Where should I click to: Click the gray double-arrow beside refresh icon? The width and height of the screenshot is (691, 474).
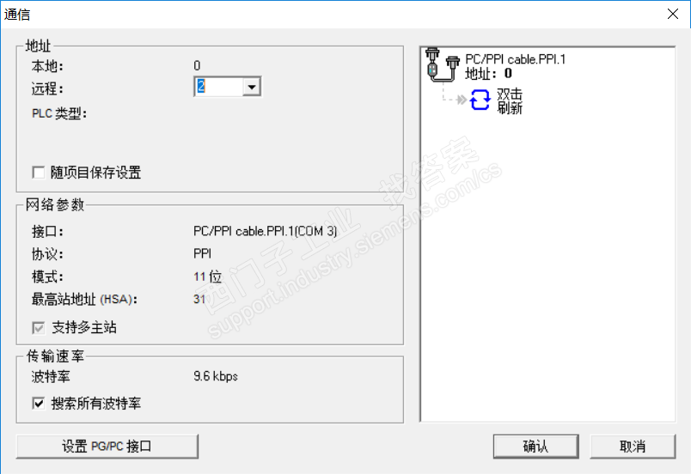tap(462, 100)
